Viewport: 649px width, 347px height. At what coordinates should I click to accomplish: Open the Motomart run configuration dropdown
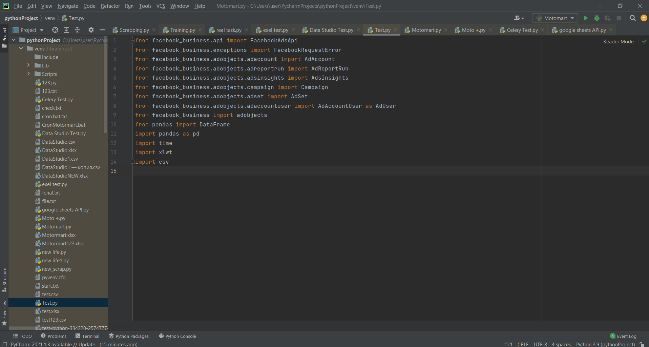(555, 18)
